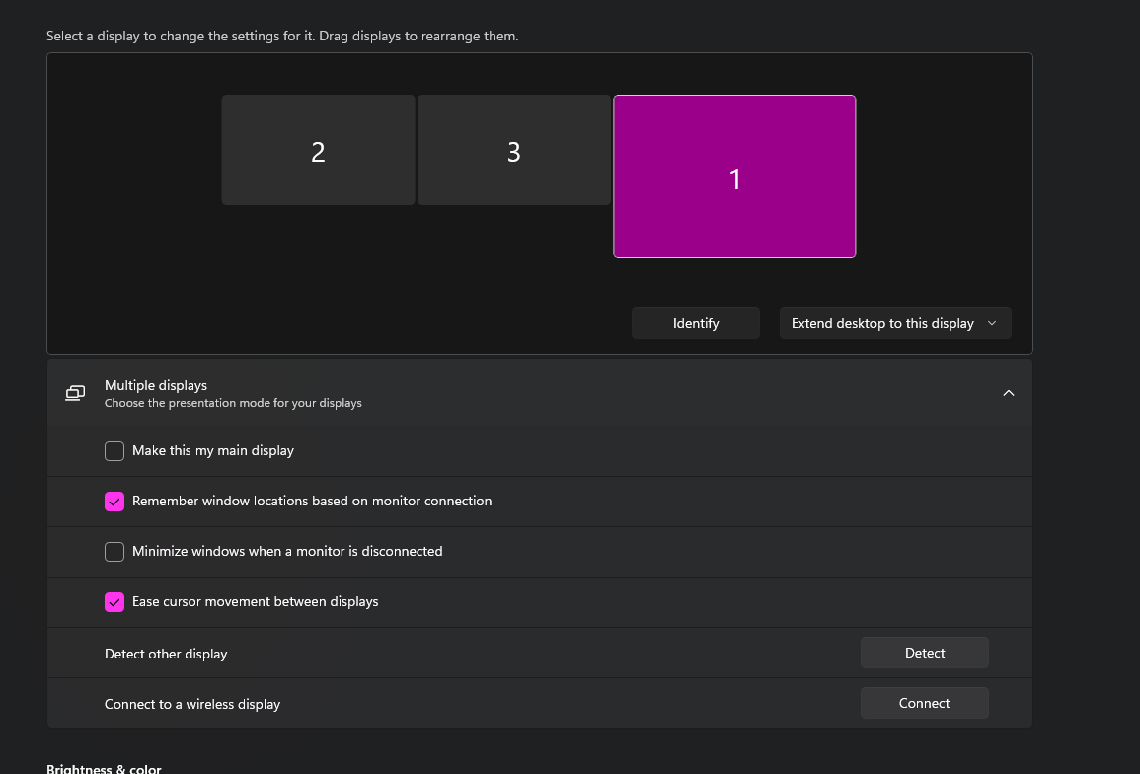Click the Detect other display label
This screenshot has height=774, width=1140.
166,654
